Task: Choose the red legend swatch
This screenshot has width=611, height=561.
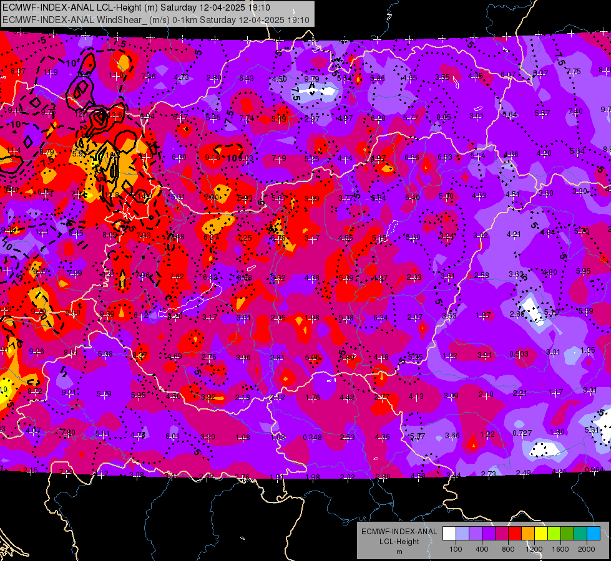Action: (x=515, y=534)
